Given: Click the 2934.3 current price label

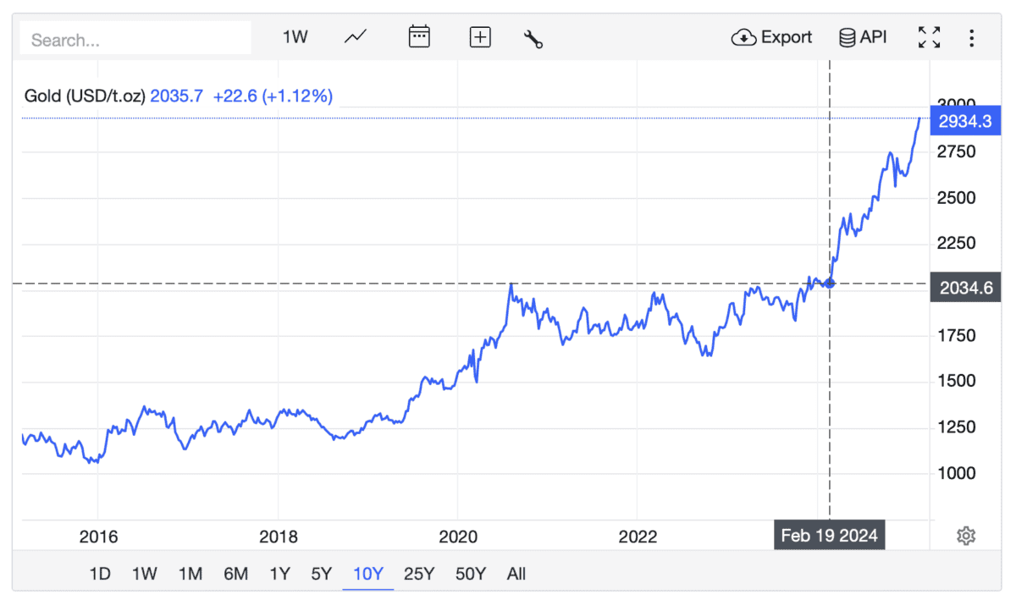Looking at the screenshot, I should coord(964,122).
